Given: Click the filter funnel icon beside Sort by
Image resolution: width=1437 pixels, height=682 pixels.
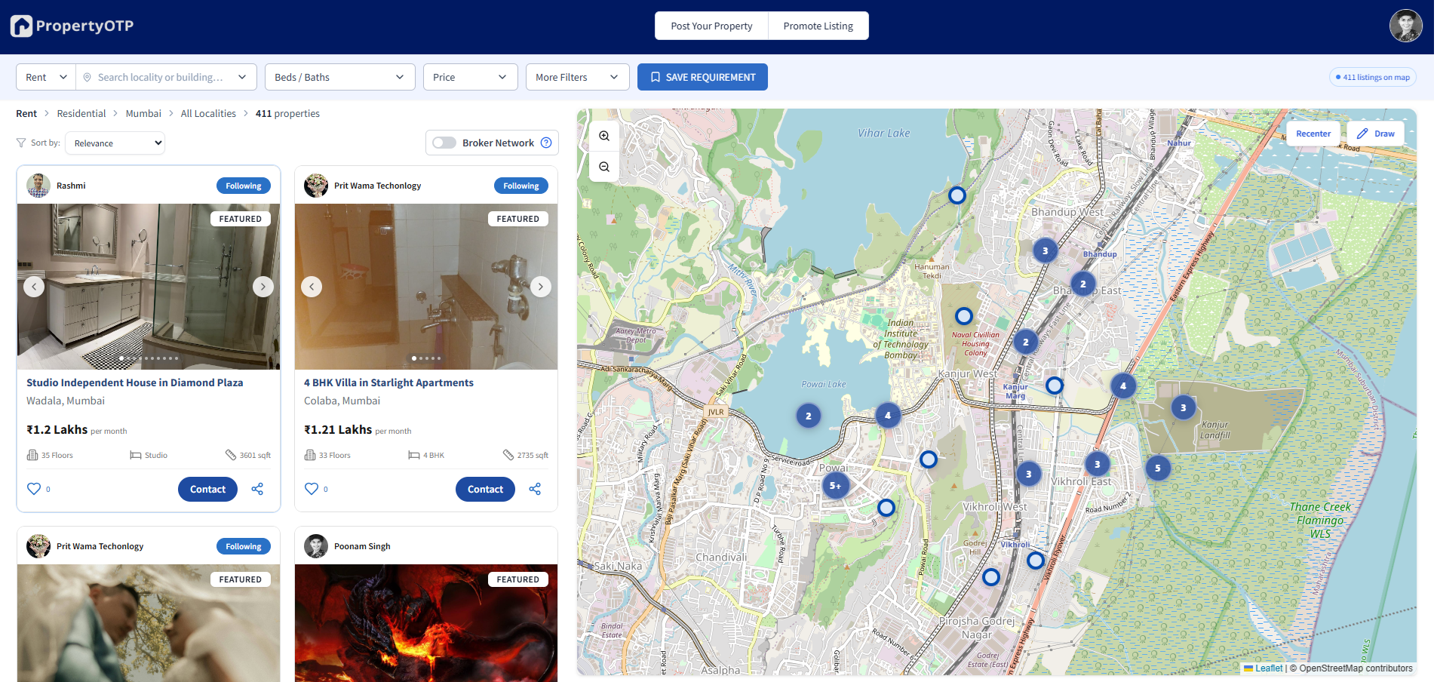Looking at the screenshot, I should 21,143.
